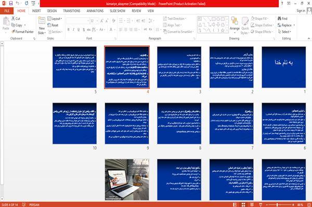Open Text Direction dropdown
This screenshot has height=207, width=312.
(175, 19)
